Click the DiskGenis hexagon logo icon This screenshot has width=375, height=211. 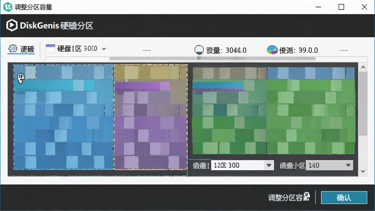point(12,25)
